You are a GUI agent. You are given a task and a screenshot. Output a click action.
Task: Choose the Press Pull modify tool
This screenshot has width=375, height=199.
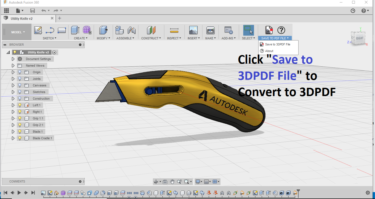point(103,30)
